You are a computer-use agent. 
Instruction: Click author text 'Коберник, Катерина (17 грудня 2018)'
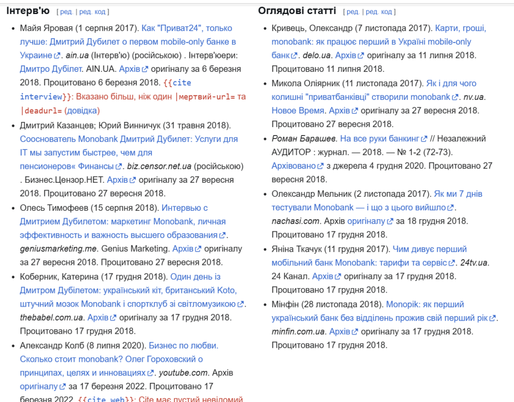[x=94, y=277]
